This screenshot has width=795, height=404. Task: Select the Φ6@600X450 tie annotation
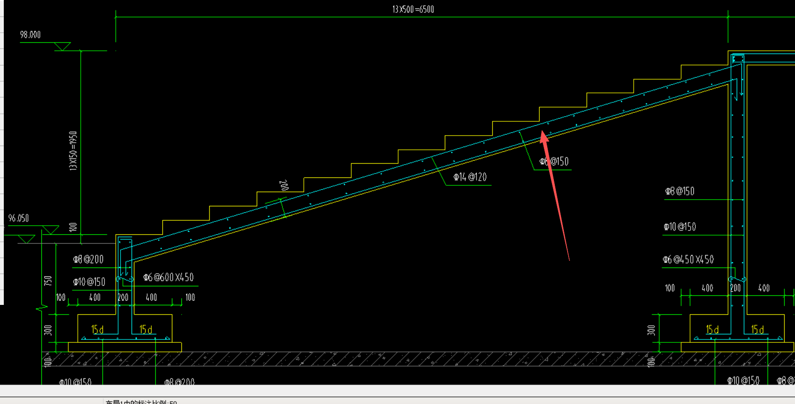pyautogui.click(x=168, y=277)
